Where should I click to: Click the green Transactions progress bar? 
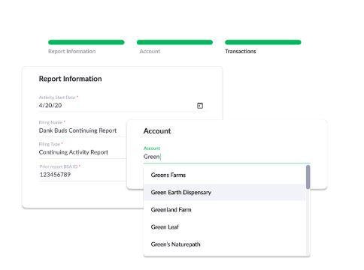pos(263,42)
